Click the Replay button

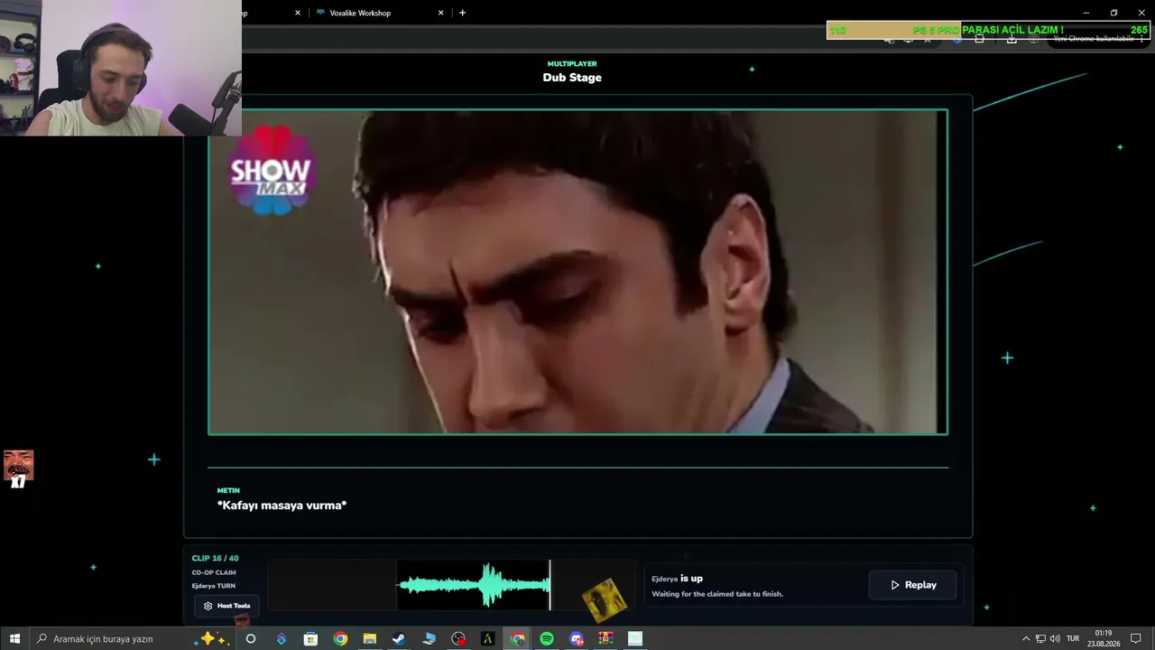912,585
